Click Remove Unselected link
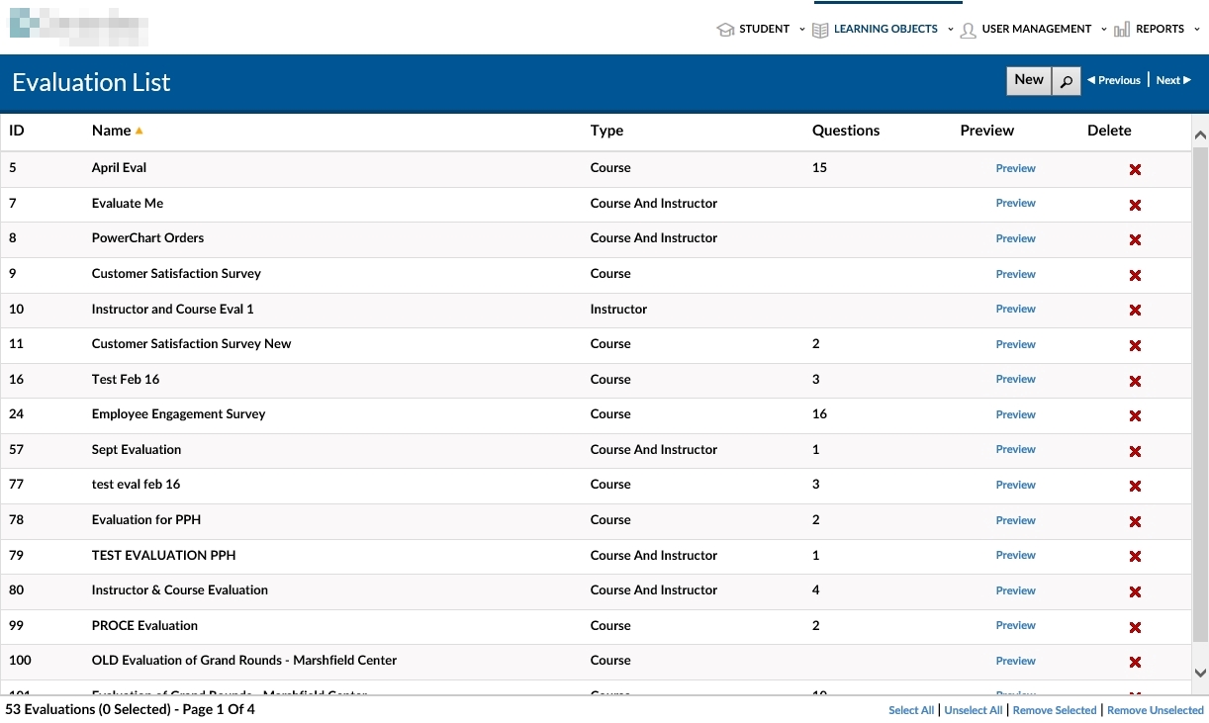The image size is (1209, 723). [x=1156, y=710]
